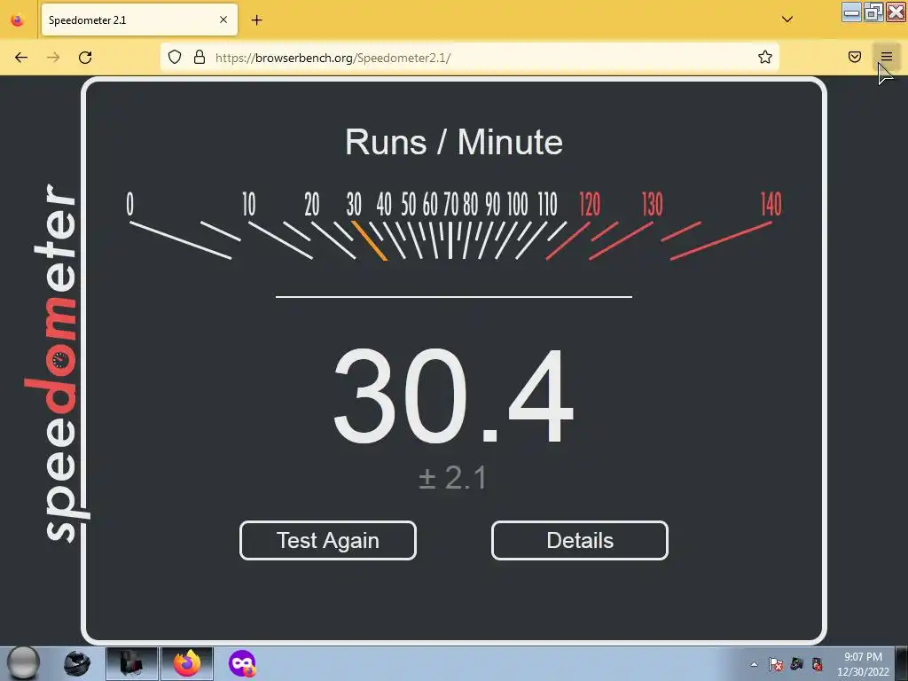Open the helmet icon in taskbar
This screenshot has width=908, height=681.
[x=77, y=663]
